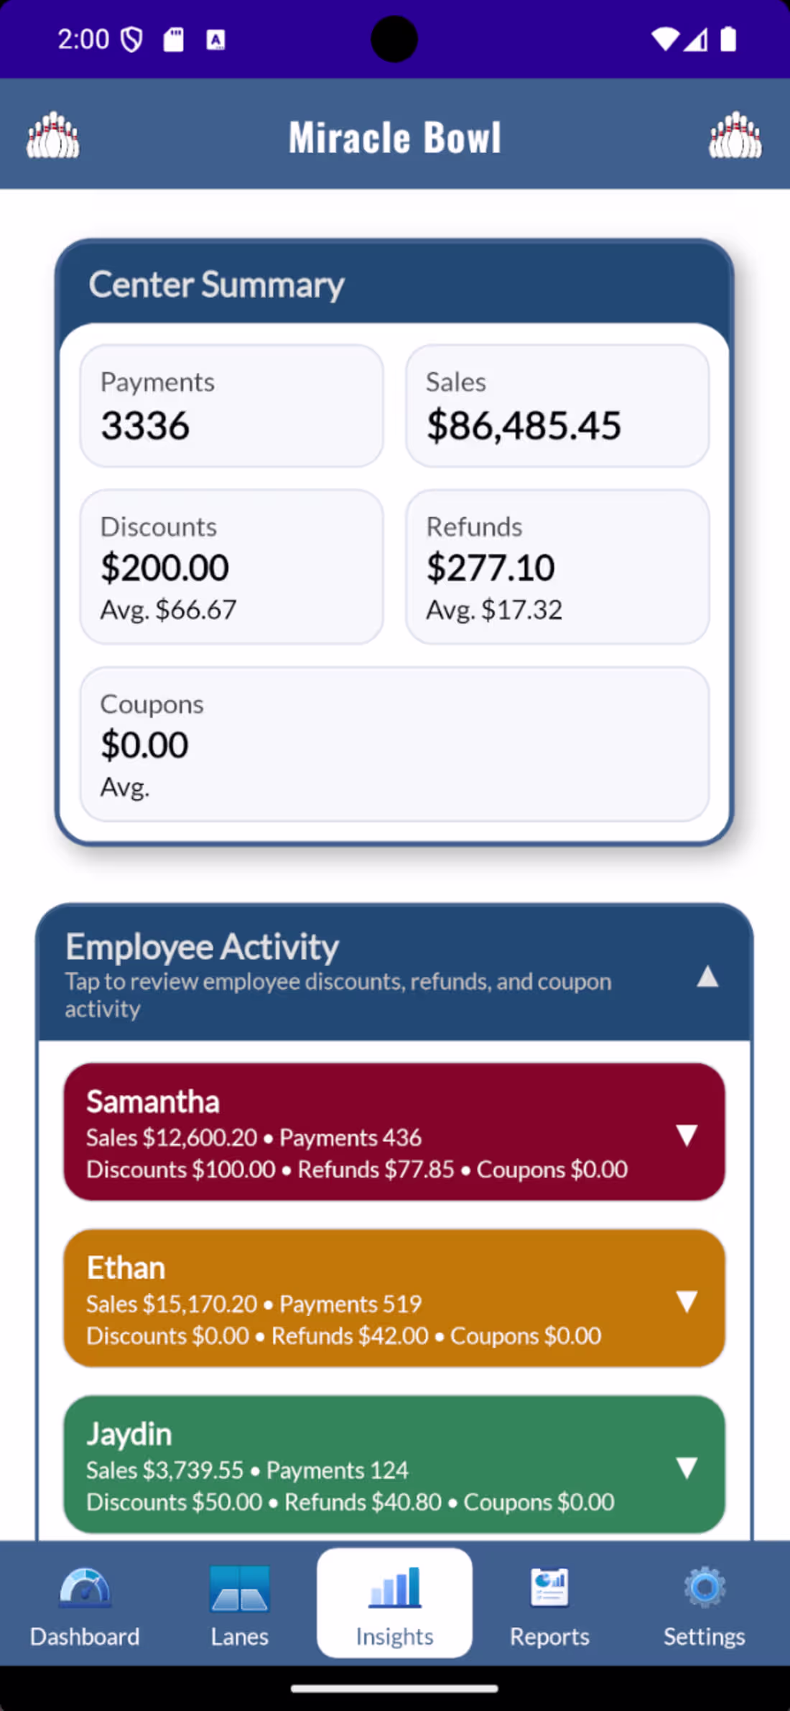Expand Jaydin's activity details arrow
This screenshot has width=790, height=1711.
687,1467
